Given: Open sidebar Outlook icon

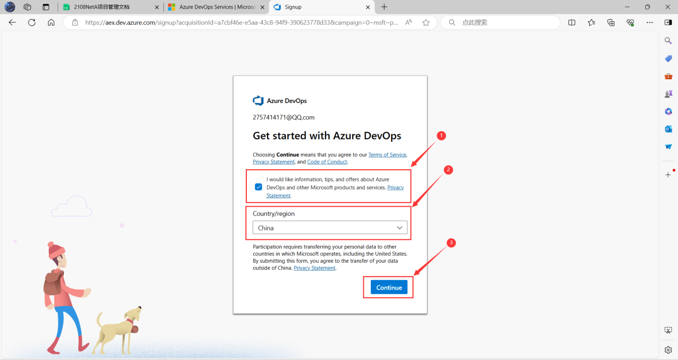Looking at the screenshot, I should click(668, 129).
